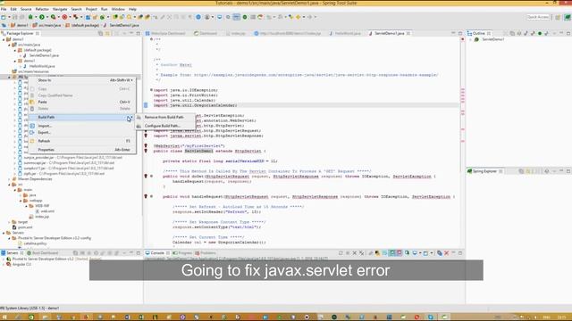Click the Debug bug icon in toolbar

30,17
